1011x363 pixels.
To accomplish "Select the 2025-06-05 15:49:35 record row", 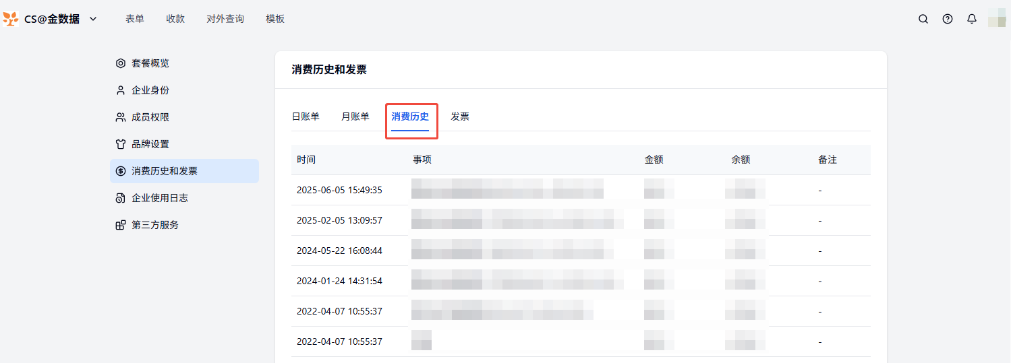I will (339, 190).
